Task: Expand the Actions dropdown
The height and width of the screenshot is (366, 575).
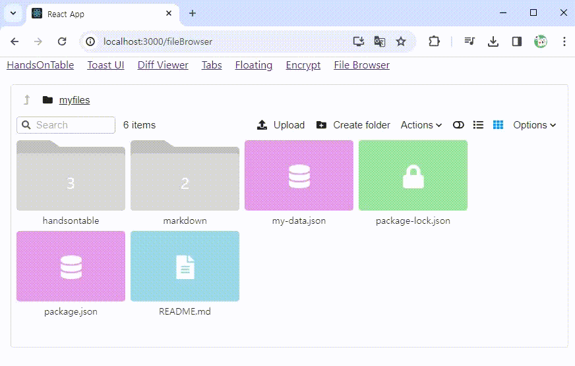Action: (x=421, y=125)
